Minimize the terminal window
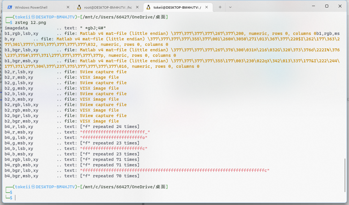This screenshot has height=205, width=349. pos(313,6)
